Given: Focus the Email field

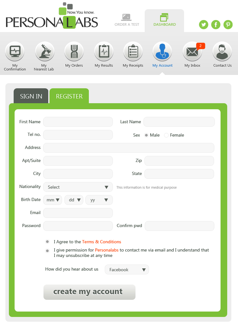Looking at the screenshot, I should click(x=78, y=213).
